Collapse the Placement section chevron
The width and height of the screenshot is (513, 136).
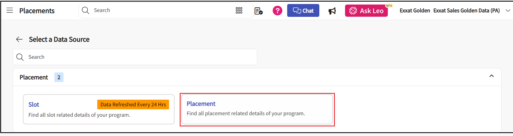coord(491,76)
